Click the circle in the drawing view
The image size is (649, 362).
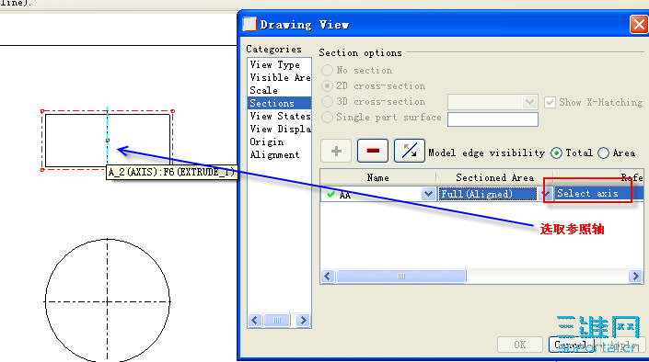[x=107, y=300]
